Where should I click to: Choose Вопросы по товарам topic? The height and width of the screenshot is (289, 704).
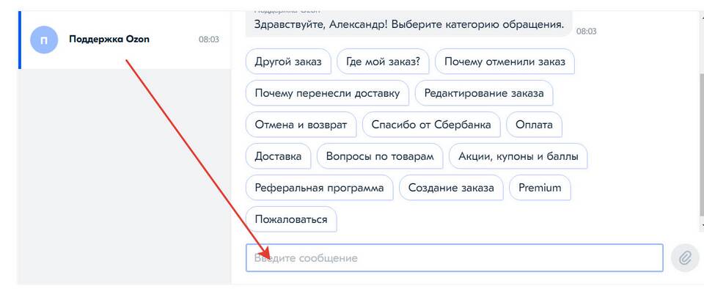tap(380, 156)
